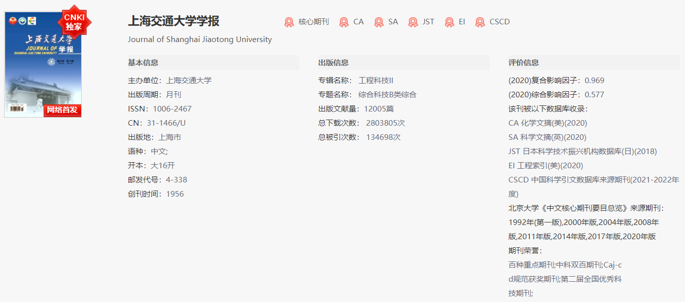Screen dimensions: 685x302
Task: Click the 总被引次数 134698次 line
Action: 359,137
